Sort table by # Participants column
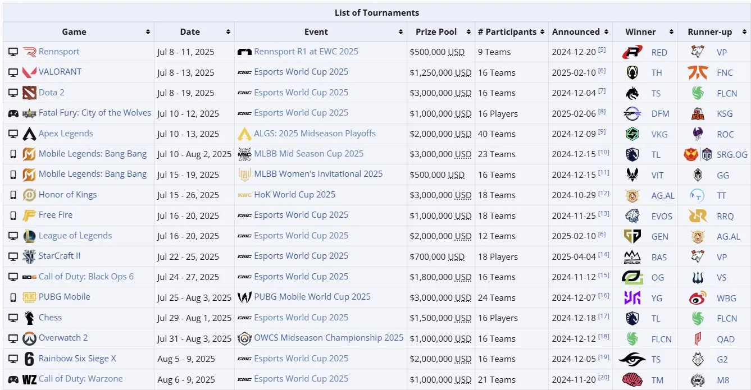The height and width of the screenshot is (390, 751). point(541,32)
